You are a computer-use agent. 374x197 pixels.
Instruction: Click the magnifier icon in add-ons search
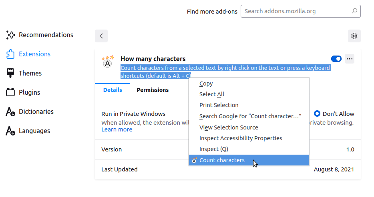354,11
